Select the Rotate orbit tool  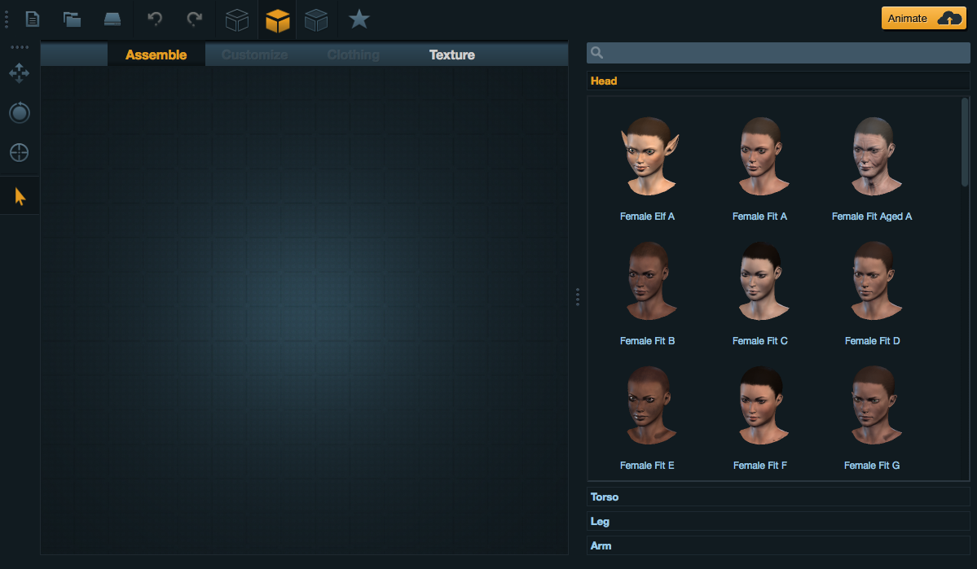coord(20,112)
